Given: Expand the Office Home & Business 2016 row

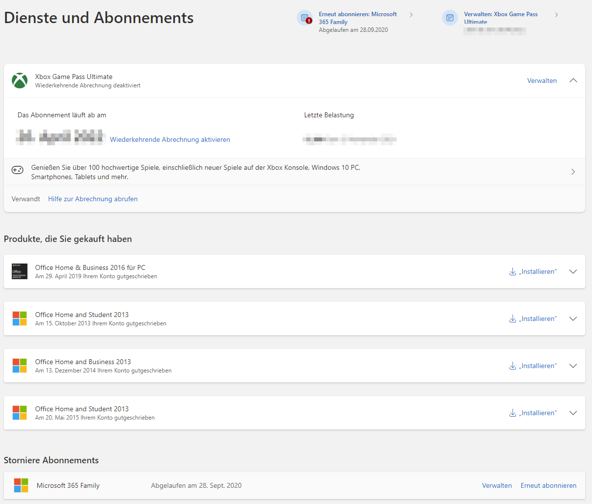Looking at the screenshot, I should click(x=573, y=271).
